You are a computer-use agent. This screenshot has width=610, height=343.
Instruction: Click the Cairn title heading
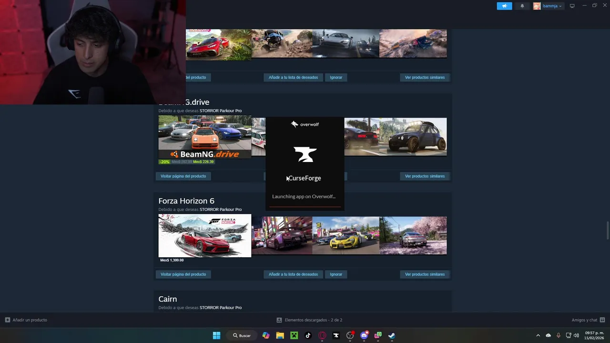[168, 299]
